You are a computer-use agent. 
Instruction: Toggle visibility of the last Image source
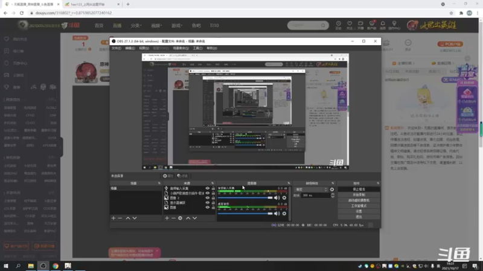tap(207, 207)
